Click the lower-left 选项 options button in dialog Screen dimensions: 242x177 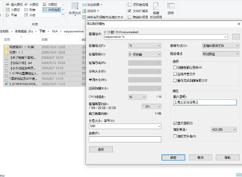coord(101,149)
